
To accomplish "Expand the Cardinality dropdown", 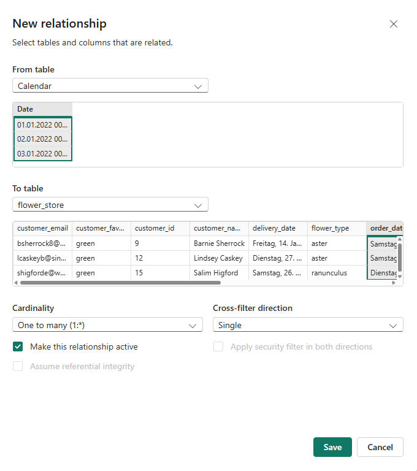I will pyautogui.click(x=107, y=325).
